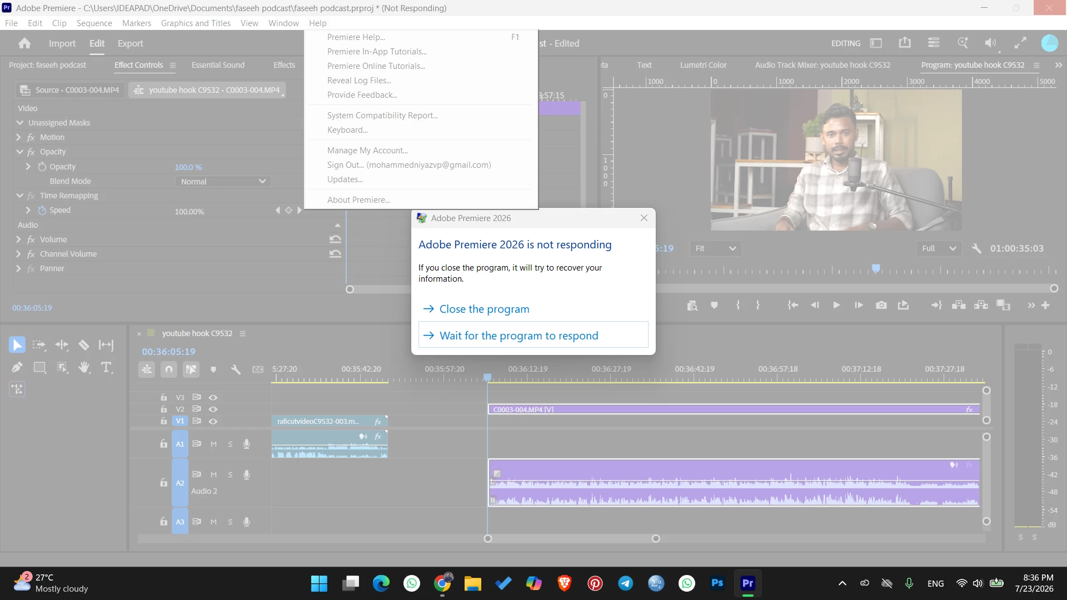The height and width of the screenshot is (600, 1067).
Task: Open the Quick Export share icon
Action: pyautogui.click(x=905, y=43)
